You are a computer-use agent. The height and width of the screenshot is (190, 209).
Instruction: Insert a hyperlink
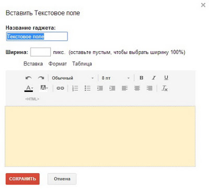click(x=60, y=88)
